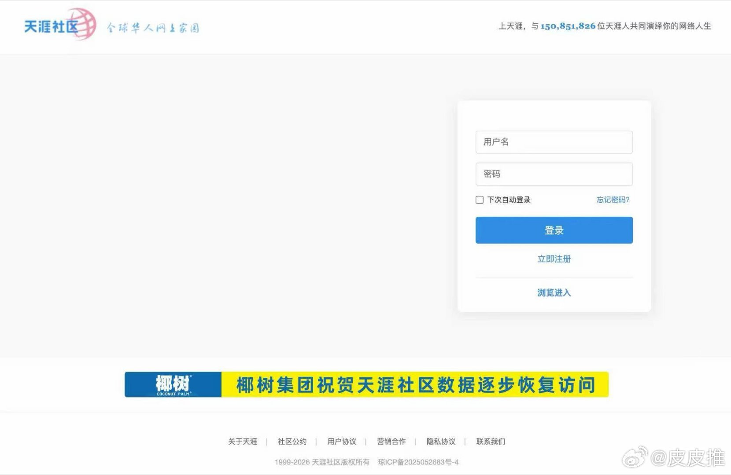
Task: Open 用户协议 footer link
Action: coord(342,441)
